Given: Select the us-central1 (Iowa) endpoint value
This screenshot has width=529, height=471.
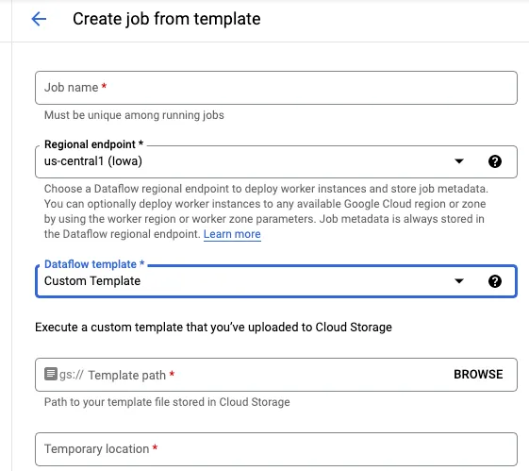Looking at the screenshot, I should 93,161.
